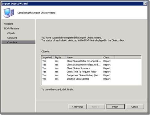150x115 pixels.
Task: Sort by the Rights column header
Action: [59, 57]
